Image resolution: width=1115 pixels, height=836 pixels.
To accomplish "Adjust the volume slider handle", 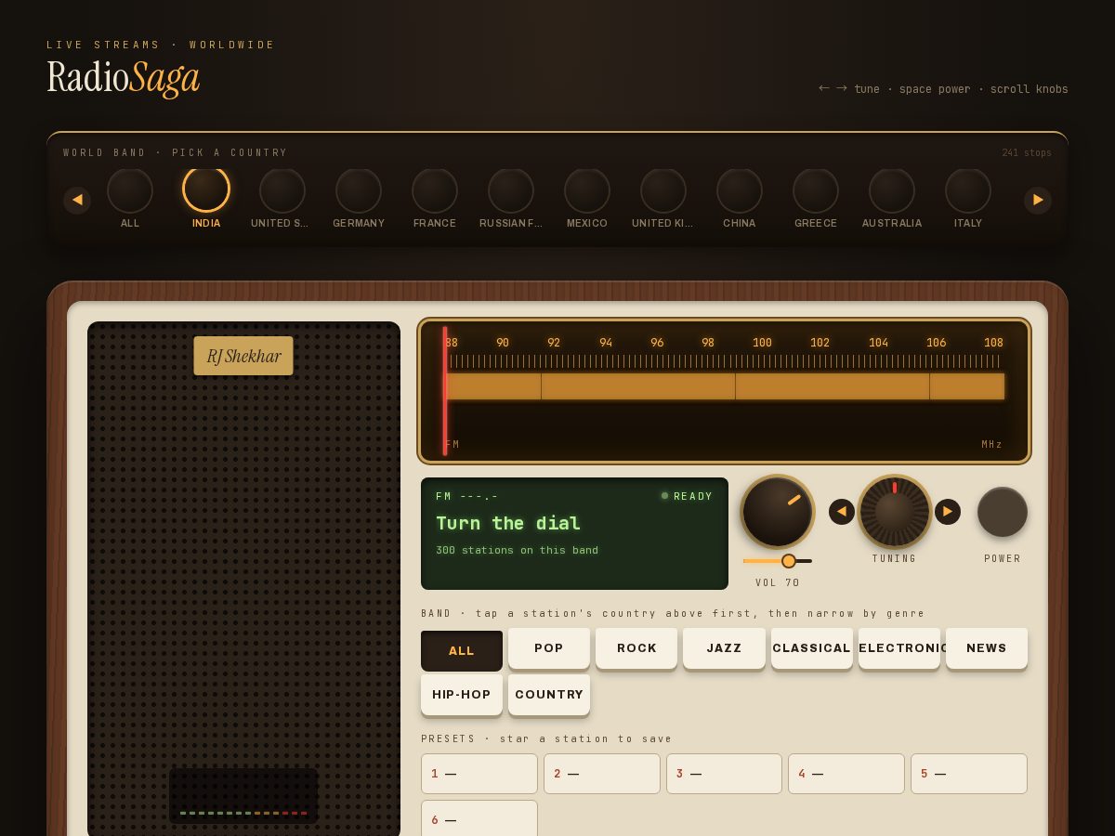I will (x=789, y=561).
